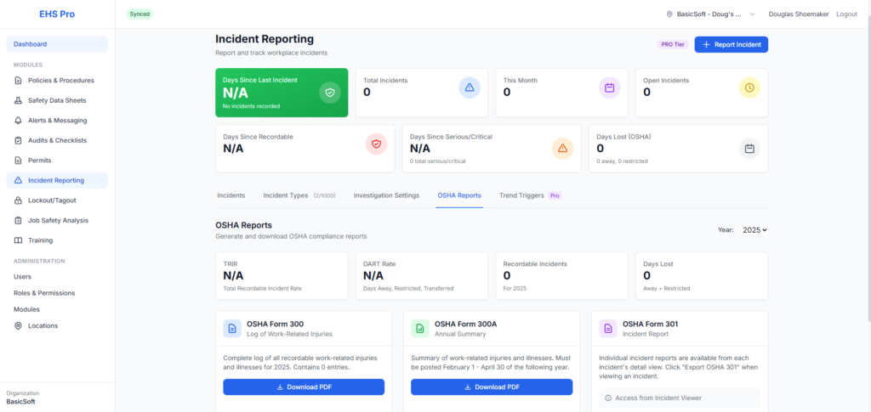Click the OSHA Form 300A green document icon
Image resolution: width=871 pixels, height=412 pixels.
[419, 329]
